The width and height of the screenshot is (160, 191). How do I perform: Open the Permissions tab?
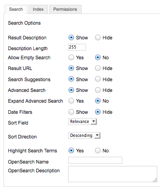click(x=65, y=9)
